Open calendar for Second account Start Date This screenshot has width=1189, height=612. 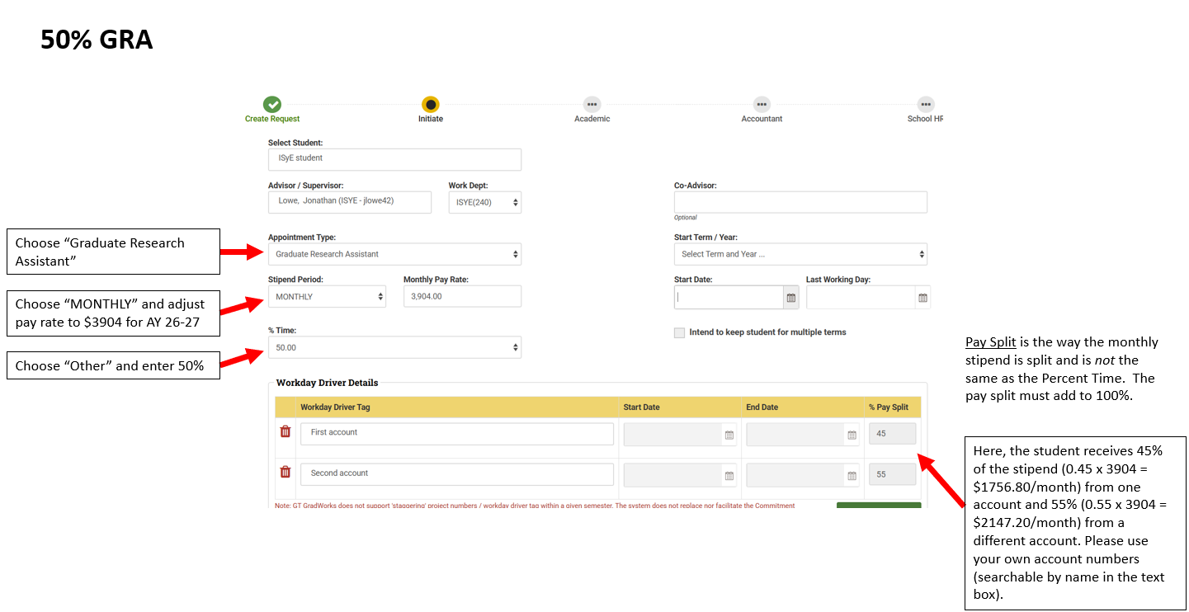(729, 475)
